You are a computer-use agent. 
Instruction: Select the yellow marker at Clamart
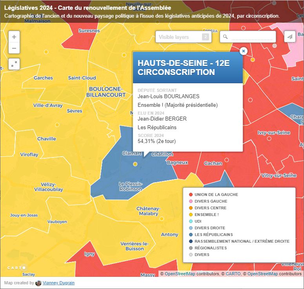(x=135, y=164)
